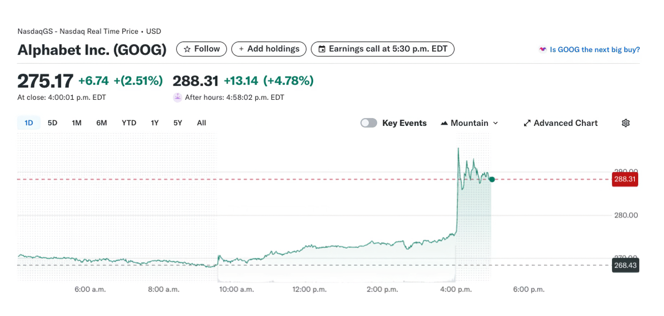Click the Alphabet Inc. (GOOG) title
This screenshot has width=664, height=316.
tap(92, 50)
